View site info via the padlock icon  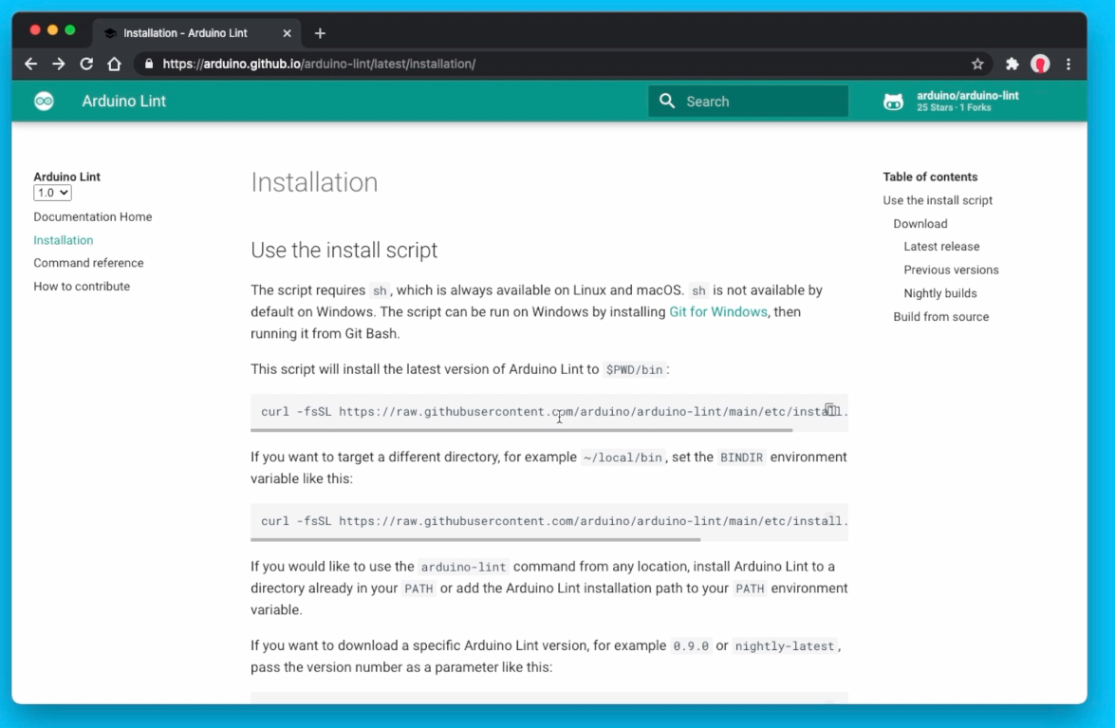tap(149, 64)
